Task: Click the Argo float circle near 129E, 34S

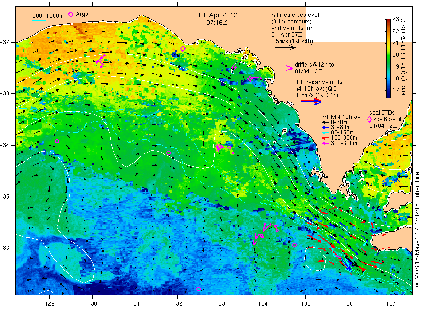Action: [57, 141]
